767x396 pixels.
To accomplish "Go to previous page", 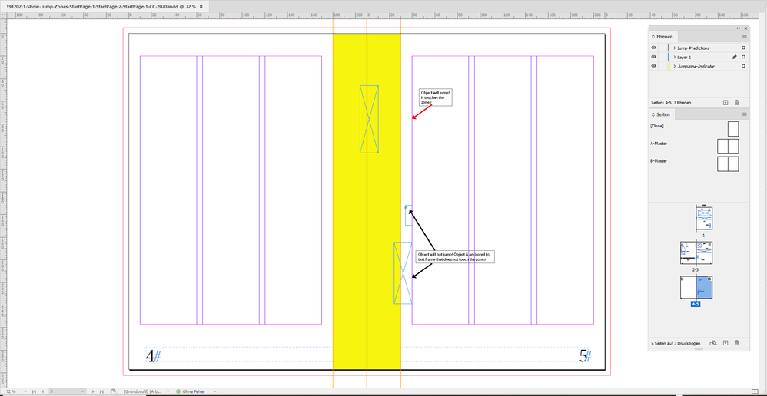I will [x=42, y=391].
